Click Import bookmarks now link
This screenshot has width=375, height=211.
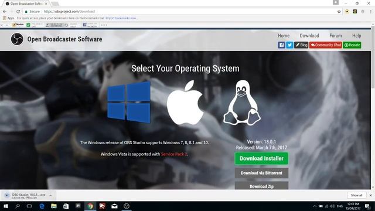tap(122, 18)
